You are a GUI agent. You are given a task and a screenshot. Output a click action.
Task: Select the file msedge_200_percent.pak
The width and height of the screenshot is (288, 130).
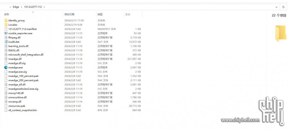23,80
